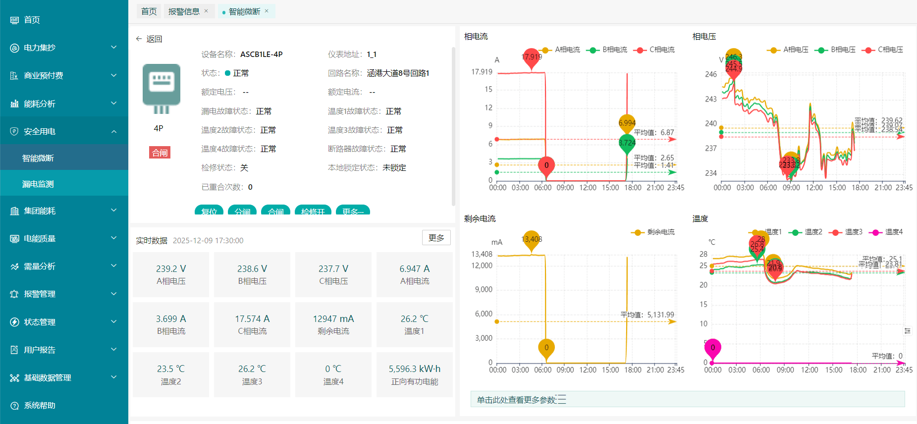The image size is (917, 424).
Task: Click the circuit breaker device image
Action: (x=162, y=88)
